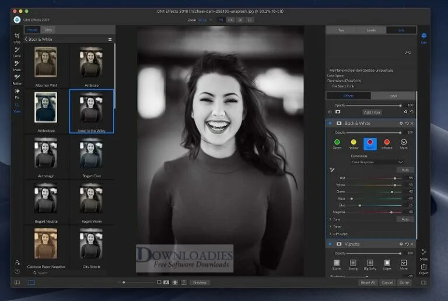Switch to the Effects tab

349,96
